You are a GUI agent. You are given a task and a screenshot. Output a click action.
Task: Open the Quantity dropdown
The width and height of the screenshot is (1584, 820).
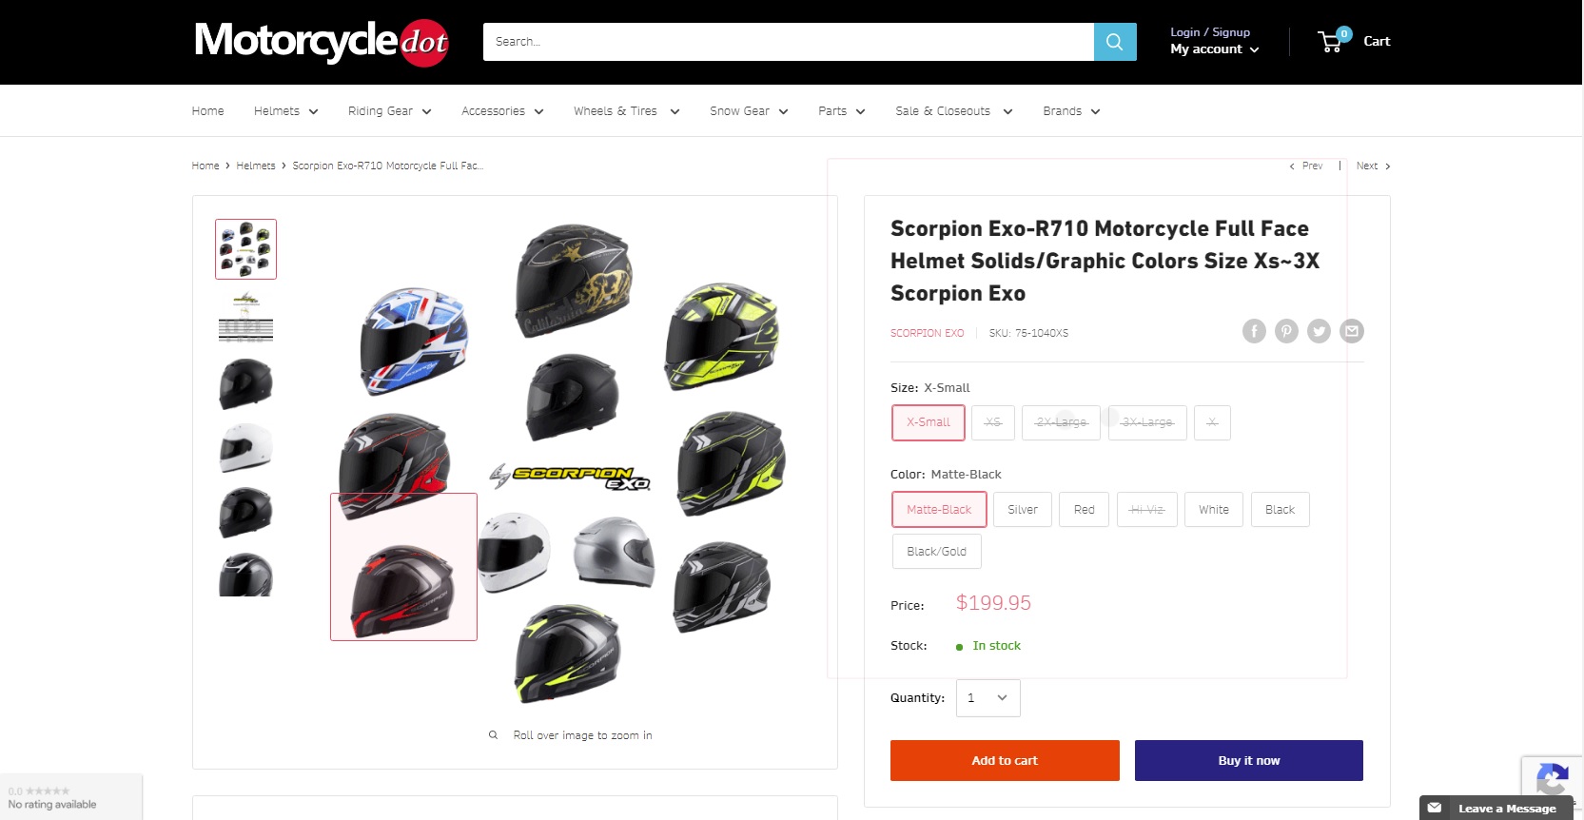[x=988, y=698]
